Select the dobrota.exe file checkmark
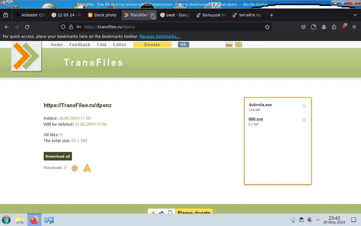The image size is (361, 226). pos(304,105)
